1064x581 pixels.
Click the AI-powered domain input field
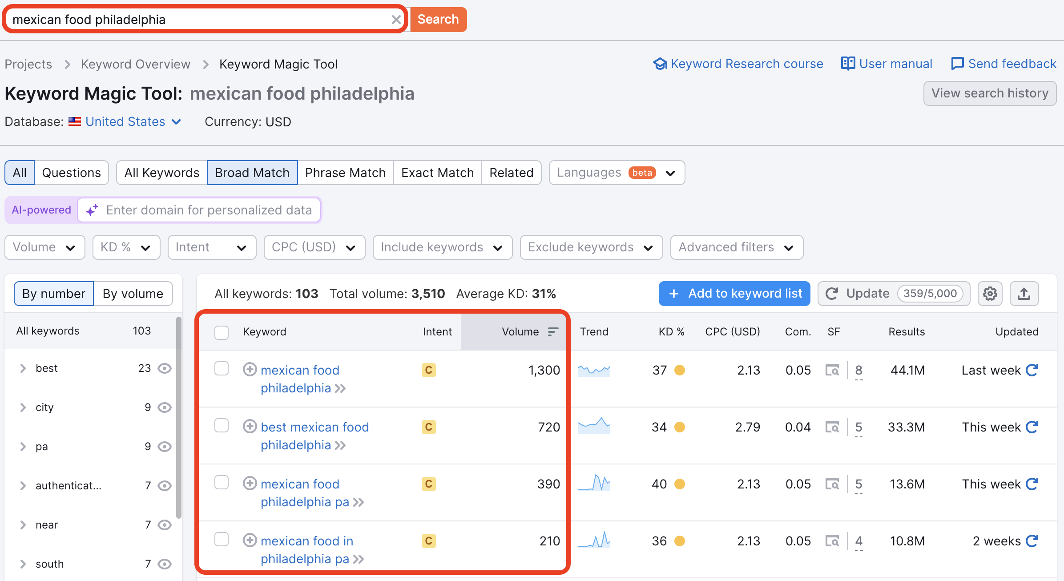(x=210, y=210)
